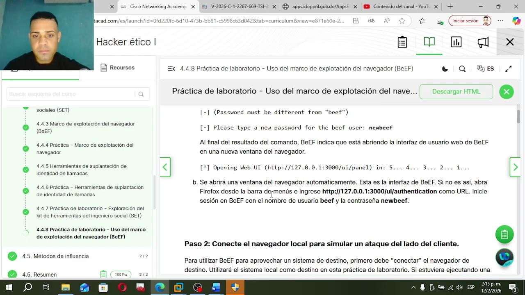The height and width of the screenshot is (295, 525).
Task: Open 4.4.4 Práctica - Marco de explotación
Action: tap(85, 149)
